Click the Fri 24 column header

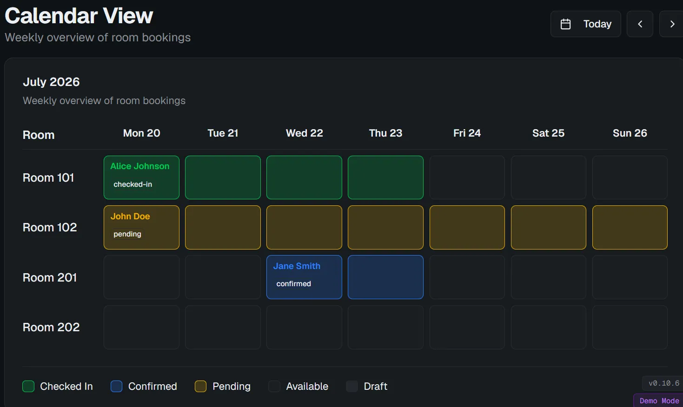click(467, 133)
